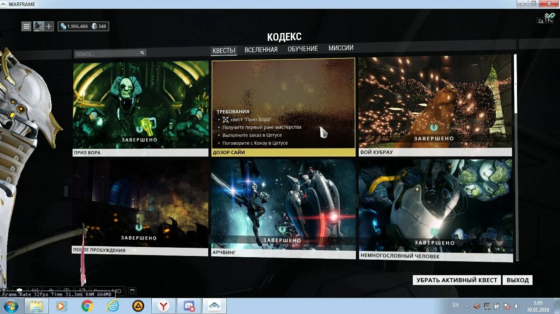Image resolution: width=560 pixels, height=314 pixels.
Task: Click the КОДЕКС title heading
Action: [284, 37]
